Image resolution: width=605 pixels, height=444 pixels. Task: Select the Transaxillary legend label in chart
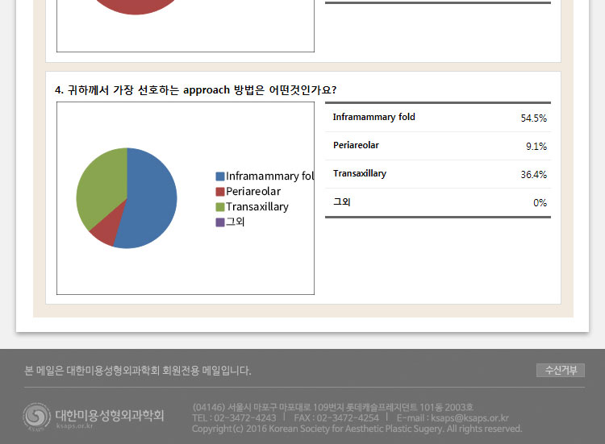257,207
